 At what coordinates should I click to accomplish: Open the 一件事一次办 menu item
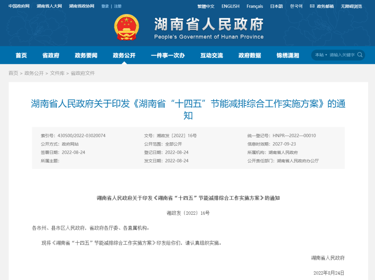coord(168,55)
